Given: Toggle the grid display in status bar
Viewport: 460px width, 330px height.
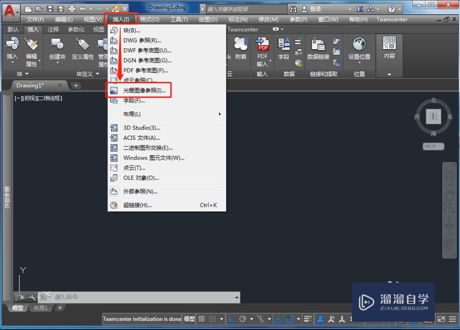Looking at the screenshot, I should click(x=201, y=319).
